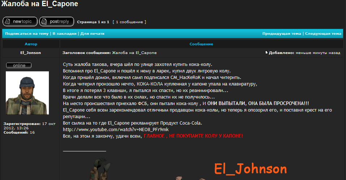Image resolution: width=346 pixels, height=180 pixels.
Task: Click the small post icon beside Добавлено
Action: click(267, 53)
